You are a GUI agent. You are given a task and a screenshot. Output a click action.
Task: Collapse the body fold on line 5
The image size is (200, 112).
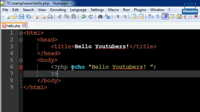(21, 60)
